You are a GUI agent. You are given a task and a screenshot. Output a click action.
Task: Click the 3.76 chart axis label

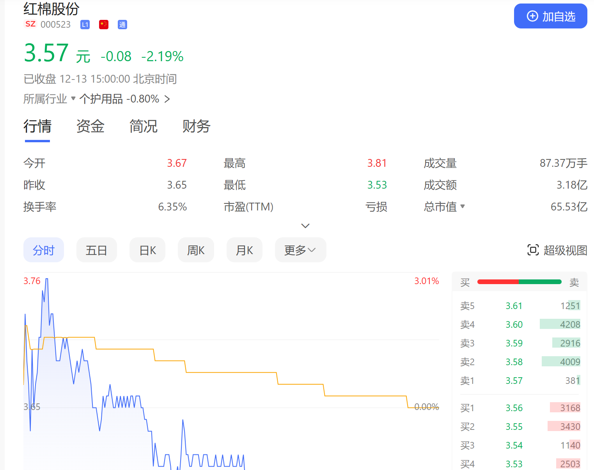(32, 281)
